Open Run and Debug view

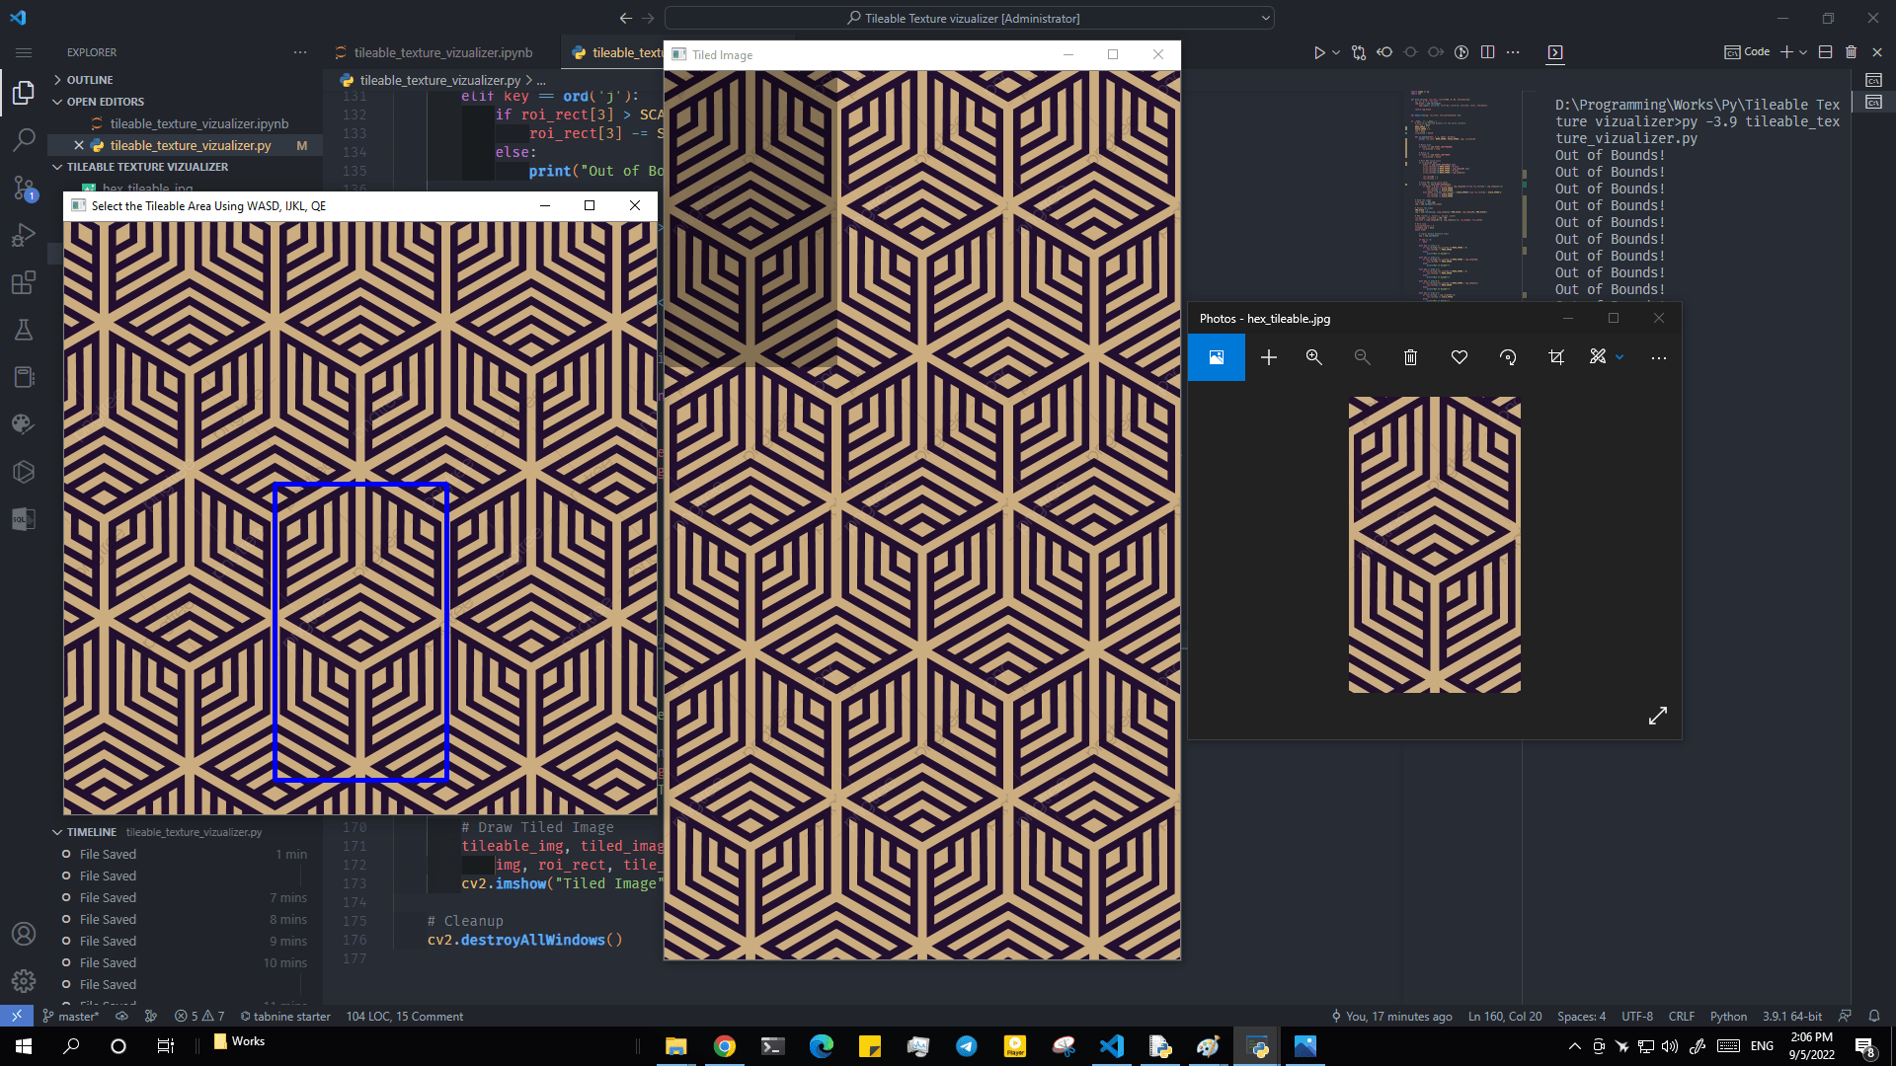coord(24,235)
